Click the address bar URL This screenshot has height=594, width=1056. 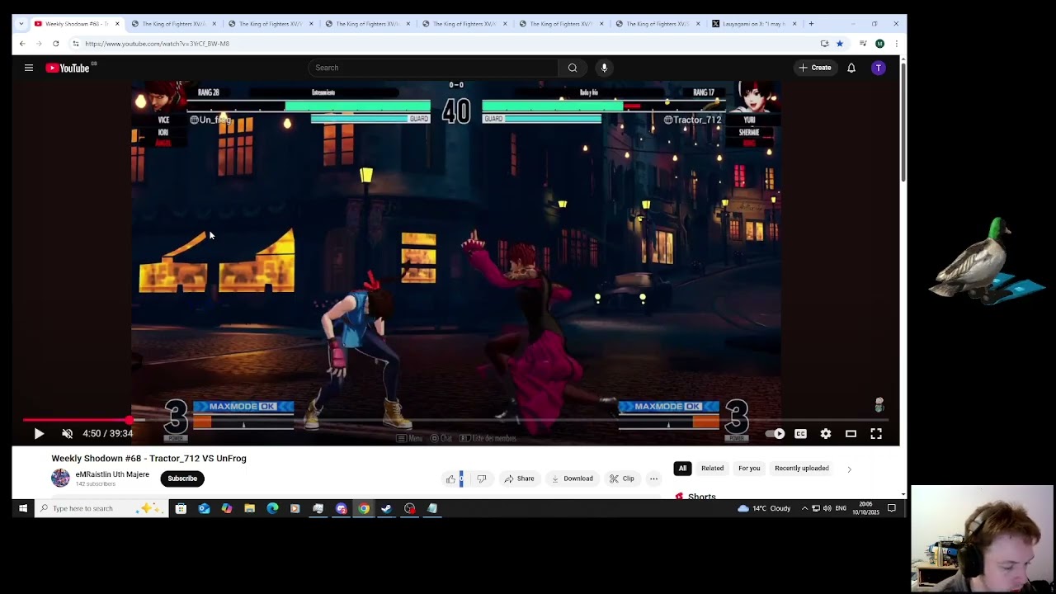point(157,44)
